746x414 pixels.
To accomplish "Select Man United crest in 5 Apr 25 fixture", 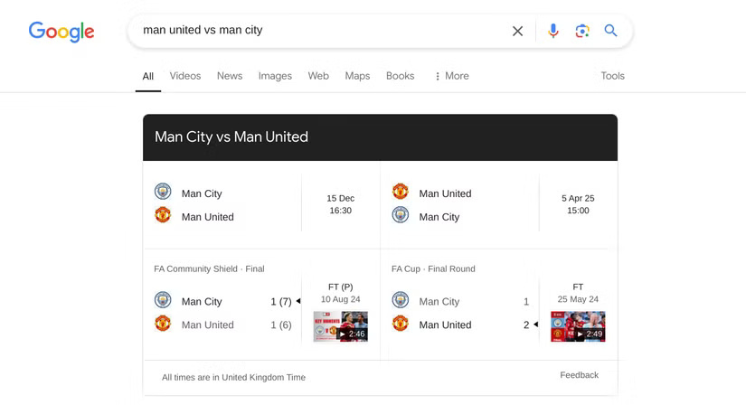I will [400, 192].
